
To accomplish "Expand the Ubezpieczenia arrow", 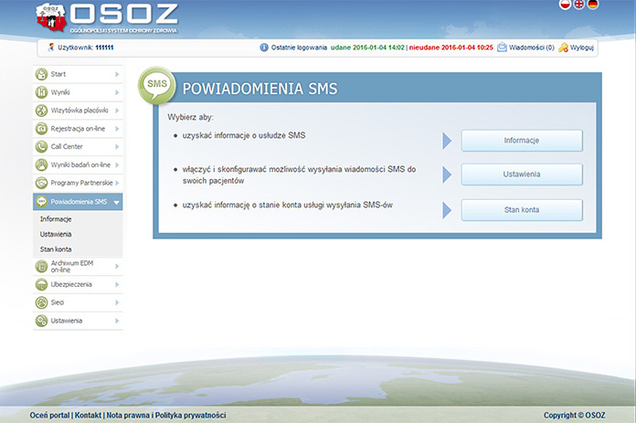I will (117, 284).
